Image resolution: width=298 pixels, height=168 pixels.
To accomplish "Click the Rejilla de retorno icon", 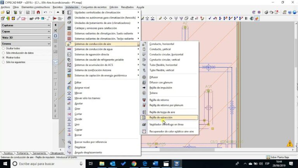I will pyautogui.click(x=144, y=100).
